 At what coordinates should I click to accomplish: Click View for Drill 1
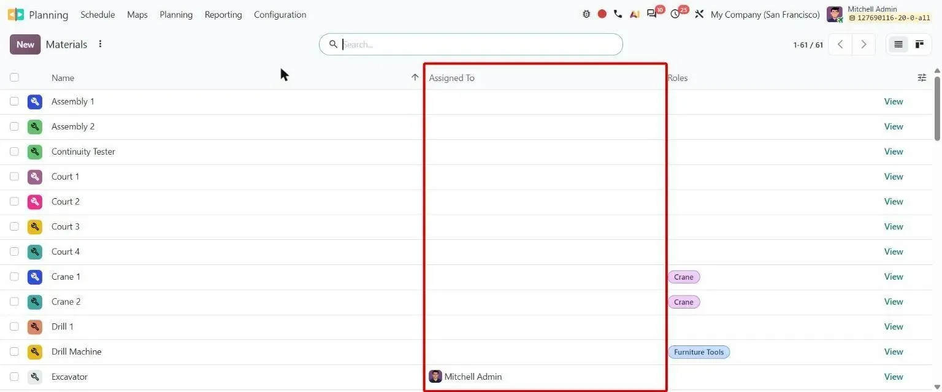(894, 326)
